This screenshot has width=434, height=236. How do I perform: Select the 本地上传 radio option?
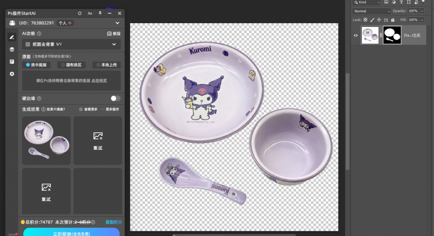[x=106, y=65]
